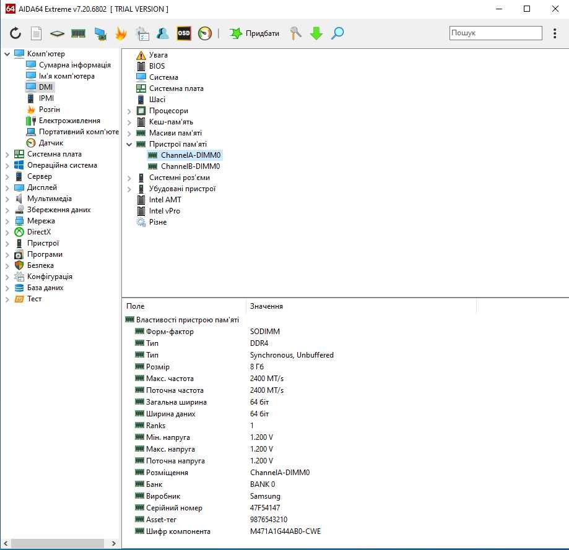Select Пристрої in the sidebar tree
The width and height of the screenshot is (569, 550).
(43, 243)
